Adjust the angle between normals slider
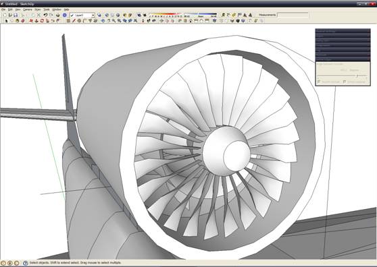 [357, 76]
